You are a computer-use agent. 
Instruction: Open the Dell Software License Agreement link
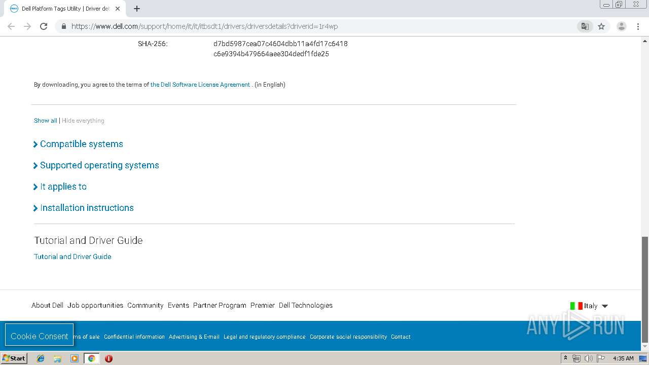tap(200, 85)
